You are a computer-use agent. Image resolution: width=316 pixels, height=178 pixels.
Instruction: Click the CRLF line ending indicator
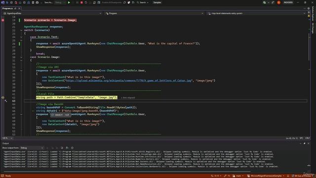(x=307, y=138)
